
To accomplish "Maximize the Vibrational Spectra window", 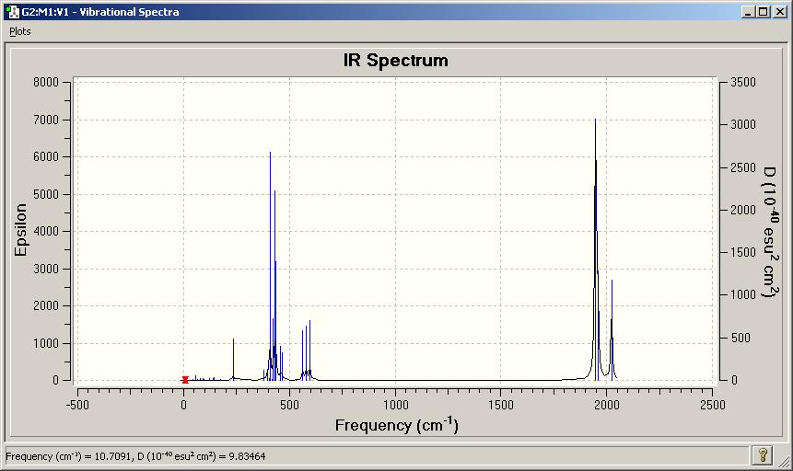I will click(x=764, y=12).
